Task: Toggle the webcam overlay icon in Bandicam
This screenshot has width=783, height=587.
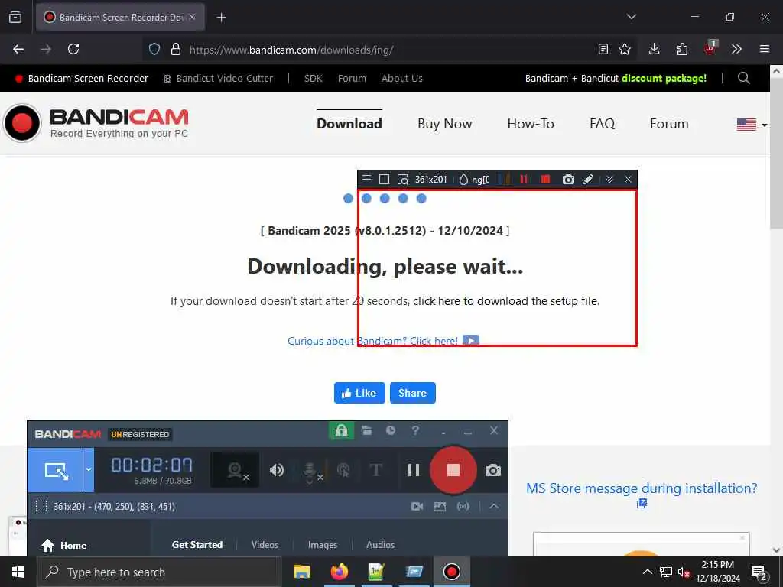Action: [236, 470]
